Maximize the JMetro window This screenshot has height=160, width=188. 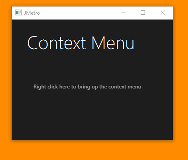click(143, 13)
